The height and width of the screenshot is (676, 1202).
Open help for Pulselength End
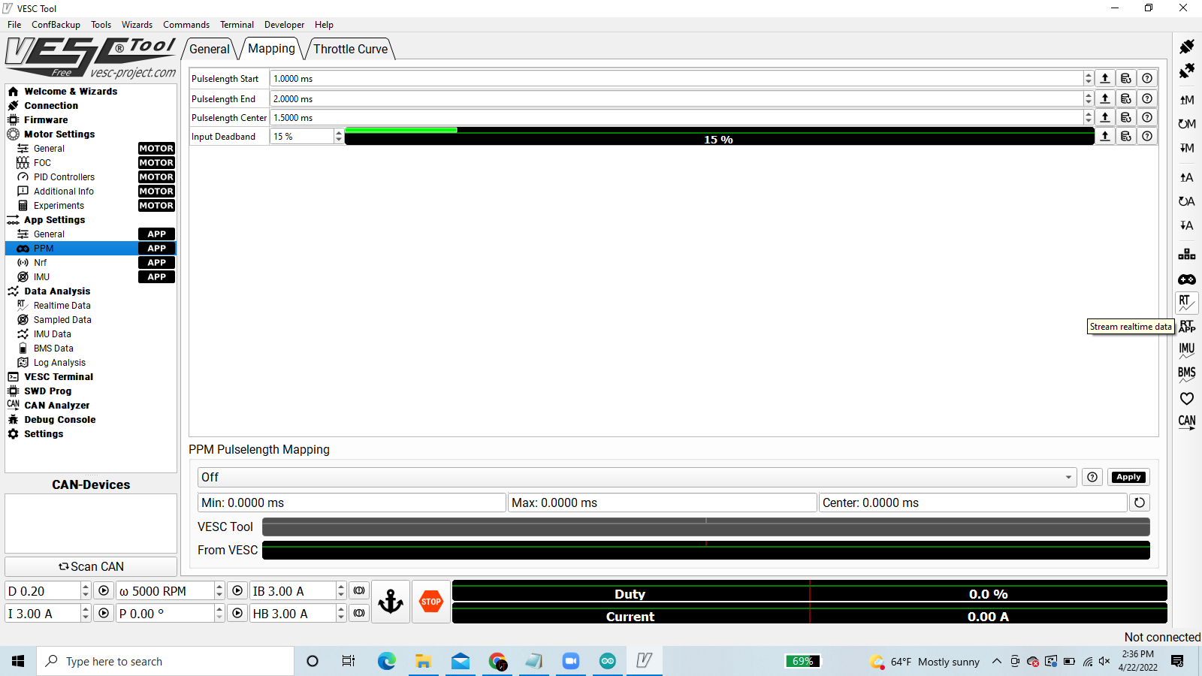pyautogui.click(x=1147, y=98)
